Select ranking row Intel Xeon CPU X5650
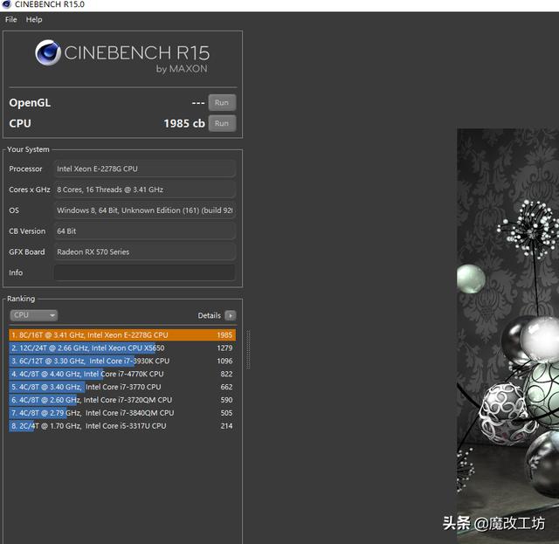Screen dimensions: 559x544 pos(122,348)
